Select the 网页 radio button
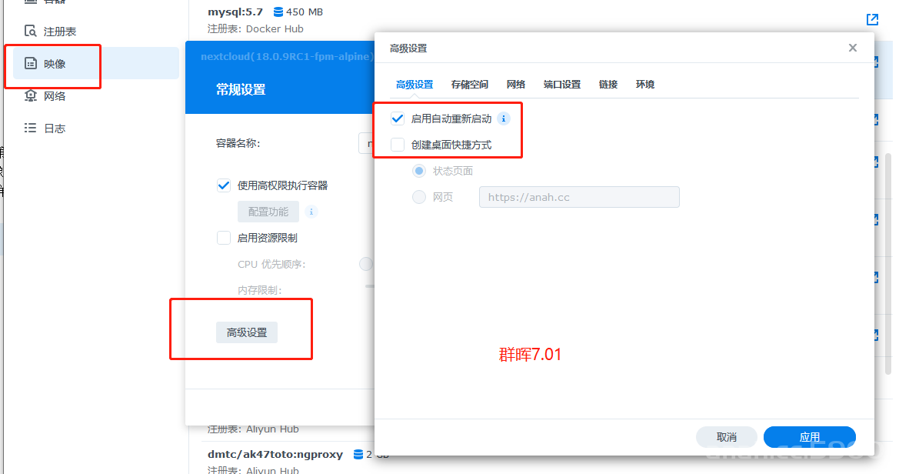The image size is (899, 474). click(419, 197)
